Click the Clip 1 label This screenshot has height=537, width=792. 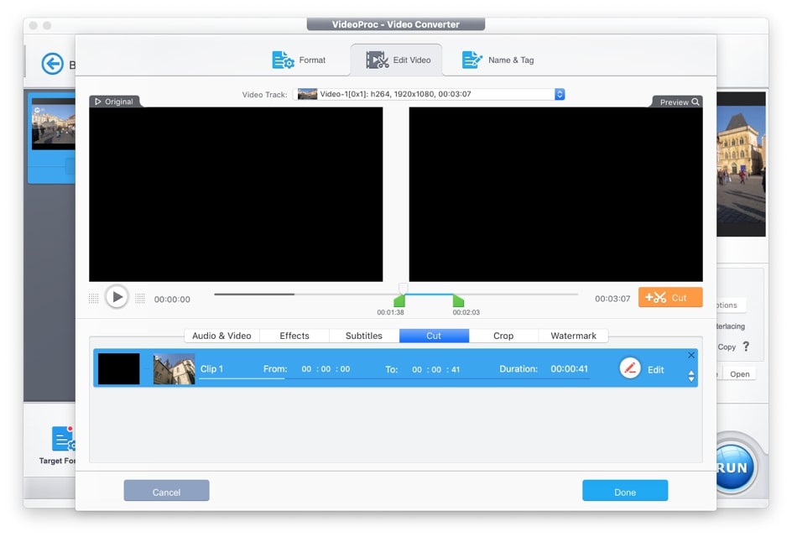[x=211, y=369]
